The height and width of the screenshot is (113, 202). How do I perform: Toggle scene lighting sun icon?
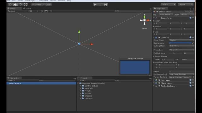coord(42,11)
